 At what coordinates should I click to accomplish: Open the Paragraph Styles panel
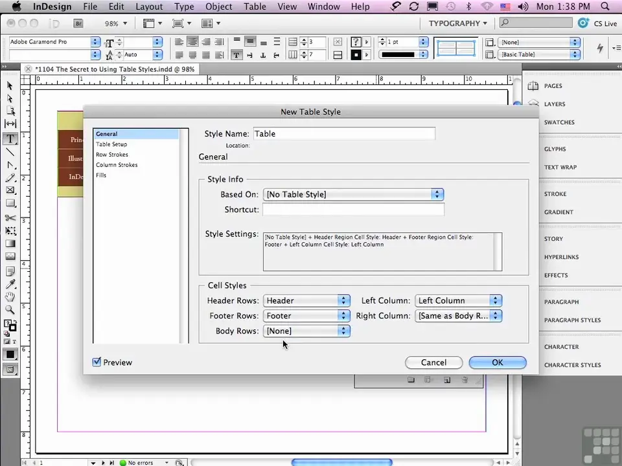(x=572, y=320)
